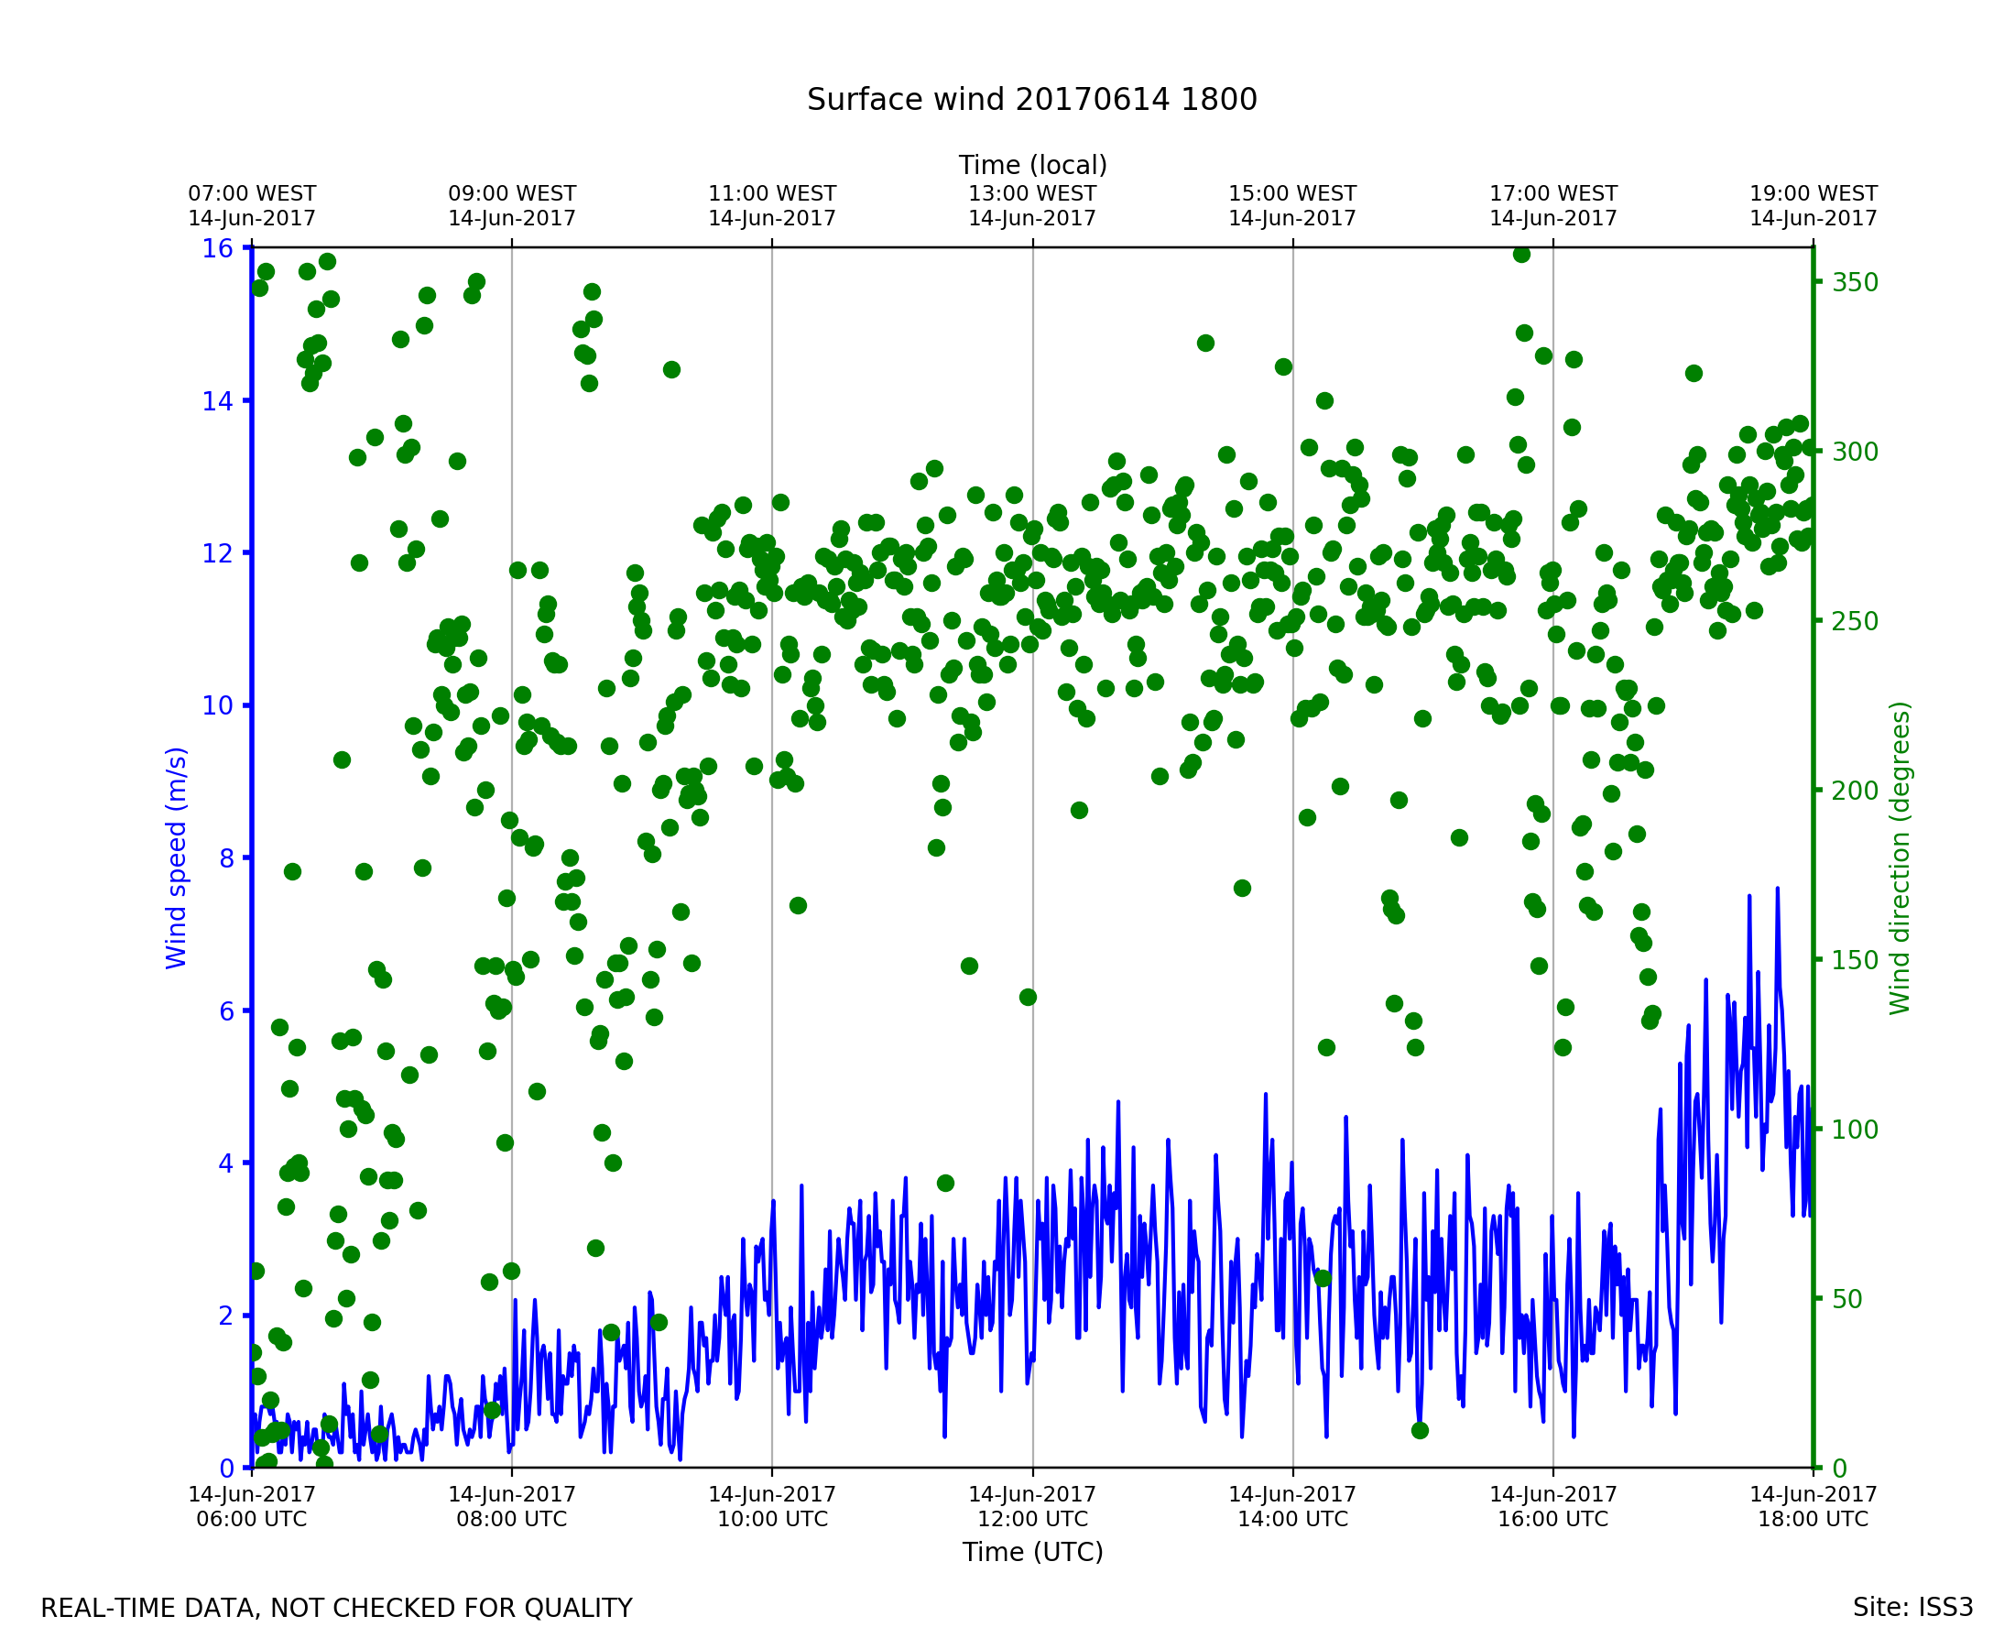Click the 'Site: ISS3' text
This screenshot has width=2015, height=1649.
coord(1912,1608)
